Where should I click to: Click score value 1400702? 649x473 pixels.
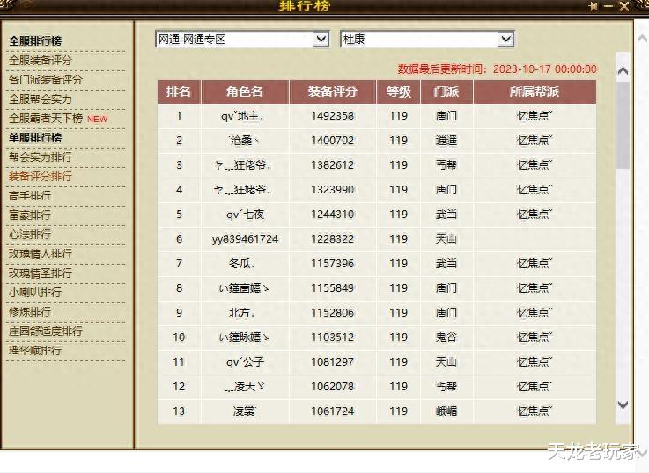tap(332, 141)
